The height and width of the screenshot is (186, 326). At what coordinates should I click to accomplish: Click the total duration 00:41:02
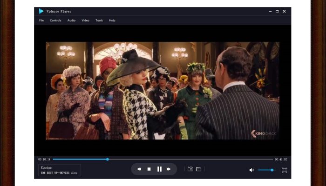point(281,159)
